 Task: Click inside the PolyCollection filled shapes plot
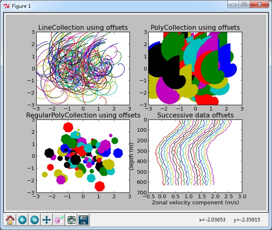coord(195,69)
